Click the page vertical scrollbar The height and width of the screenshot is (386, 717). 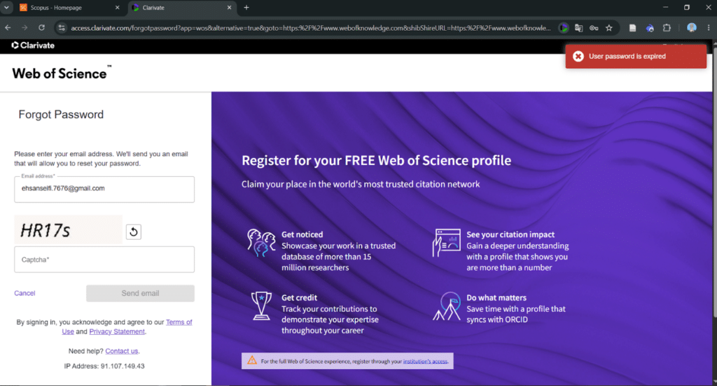[714, 183]
